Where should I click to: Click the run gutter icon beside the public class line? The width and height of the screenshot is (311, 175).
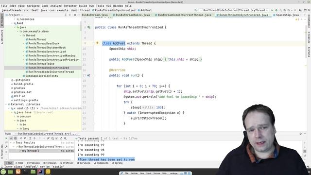[89, 27]
